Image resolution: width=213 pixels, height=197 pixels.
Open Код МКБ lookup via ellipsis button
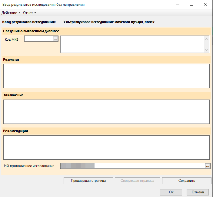(55, 39)
